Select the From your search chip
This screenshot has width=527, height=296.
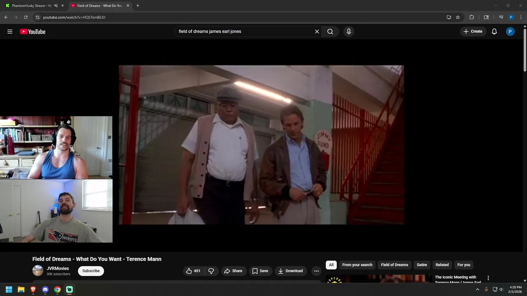[357, 265]
